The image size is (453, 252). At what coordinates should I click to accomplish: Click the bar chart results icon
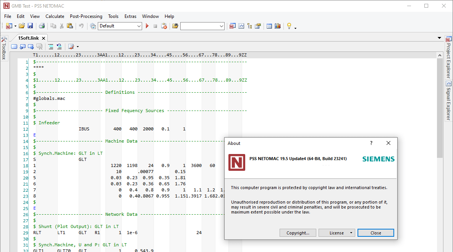click(x=278, y=26)
